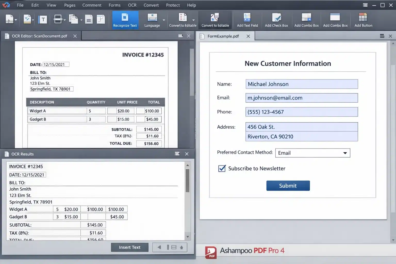Switch to the FormExample.pdf tab

[223, 36]
